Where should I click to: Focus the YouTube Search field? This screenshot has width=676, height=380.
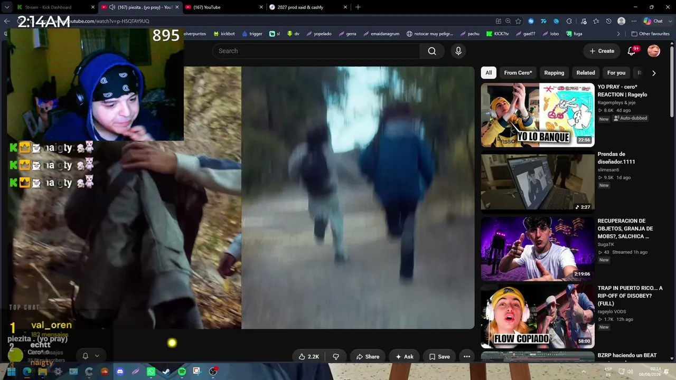pyautogui.click(x=316, y=51)
